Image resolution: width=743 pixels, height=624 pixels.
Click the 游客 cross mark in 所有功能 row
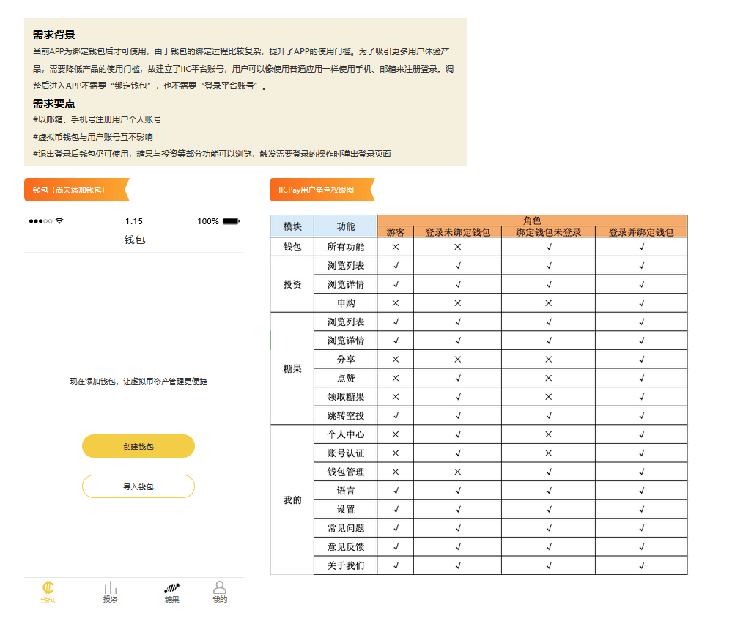[396, 247]
